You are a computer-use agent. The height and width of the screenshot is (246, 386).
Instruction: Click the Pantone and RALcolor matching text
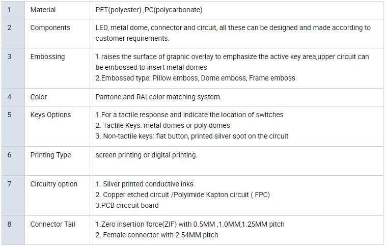pos(158,97)
